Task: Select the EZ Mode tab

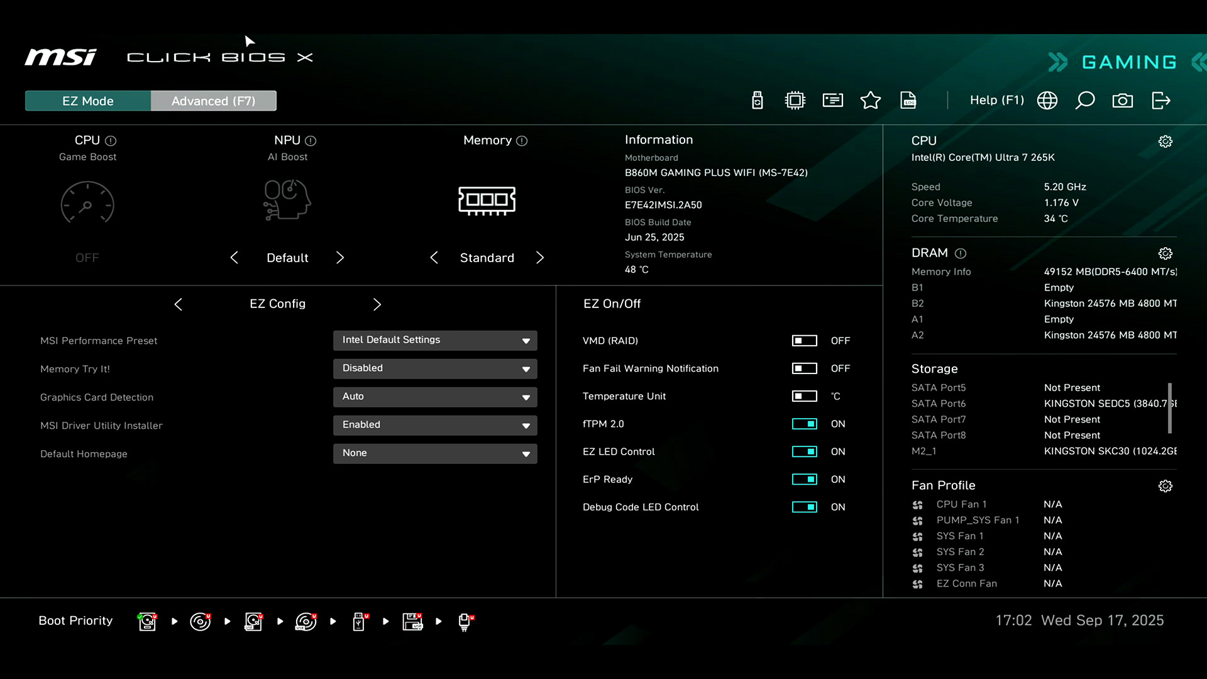Action: [x=88, y=101]
